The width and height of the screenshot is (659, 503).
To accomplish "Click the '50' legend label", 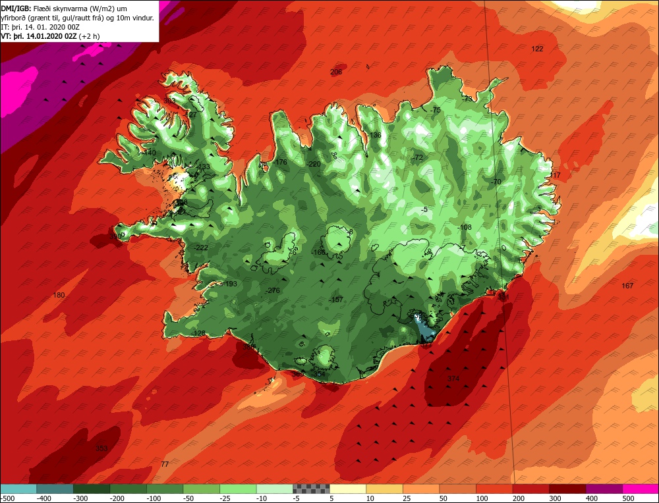I will click(x=444, y=498).
